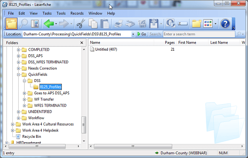
Task: Open the Help menu
Action: (x=111, y=13)
